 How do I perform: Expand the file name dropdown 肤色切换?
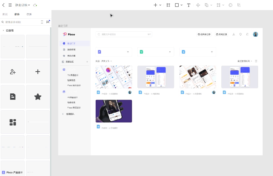point(23,5)
